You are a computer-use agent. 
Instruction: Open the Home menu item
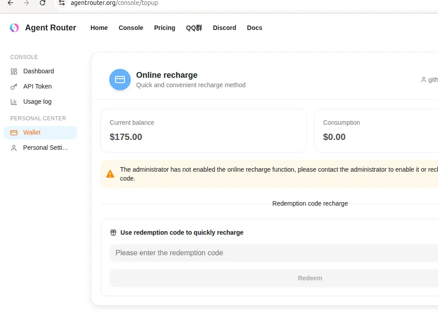click(99, 28)
